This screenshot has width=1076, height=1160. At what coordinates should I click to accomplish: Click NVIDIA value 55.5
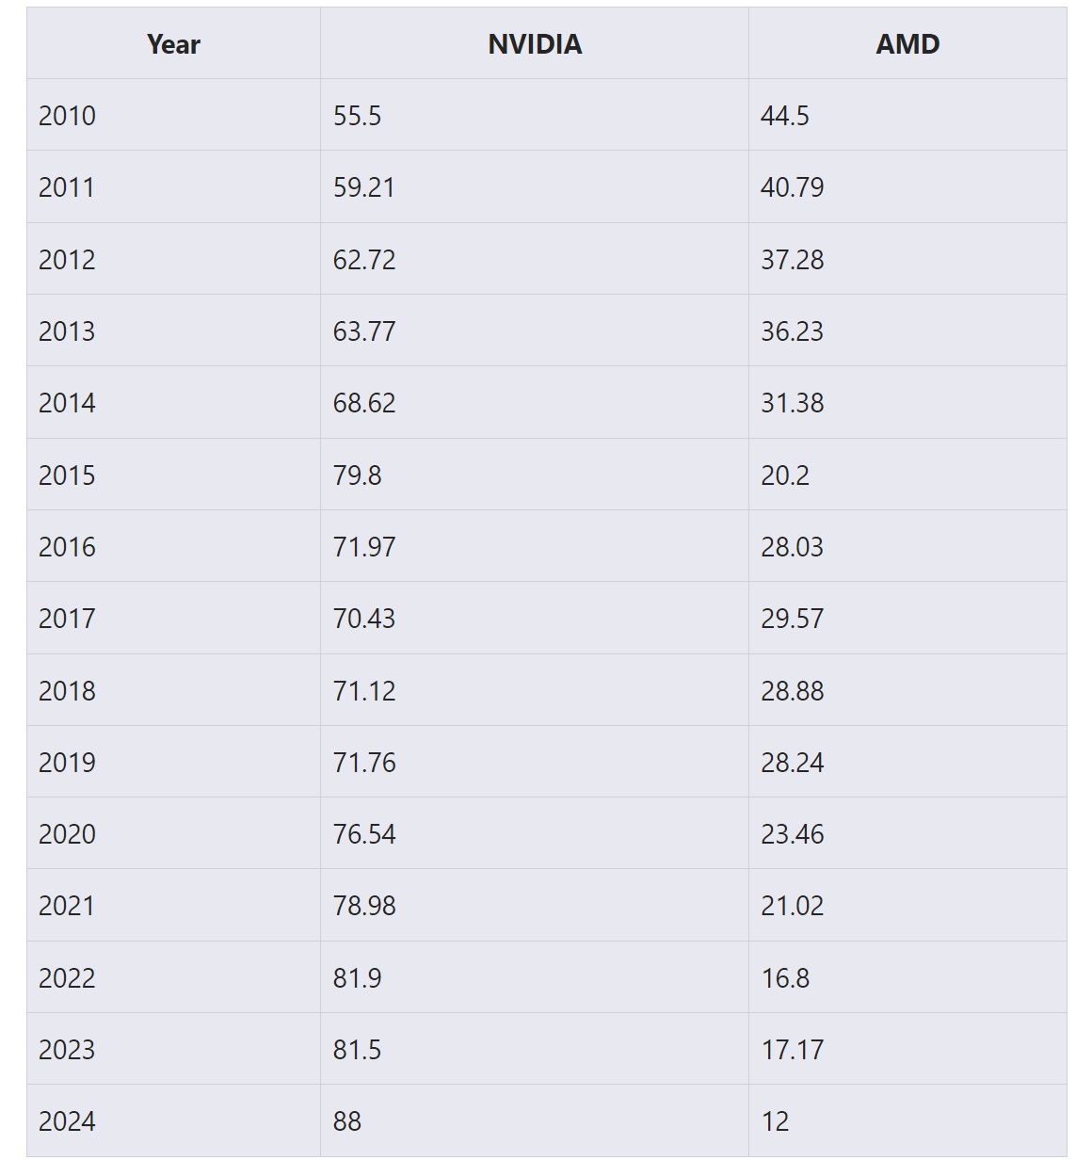[357, 116]
